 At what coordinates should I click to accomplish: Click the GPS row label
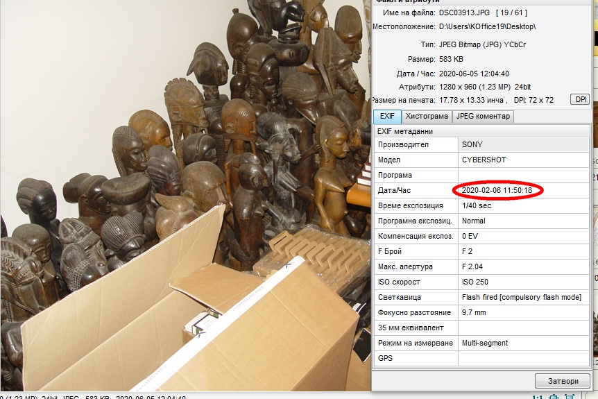385,358
